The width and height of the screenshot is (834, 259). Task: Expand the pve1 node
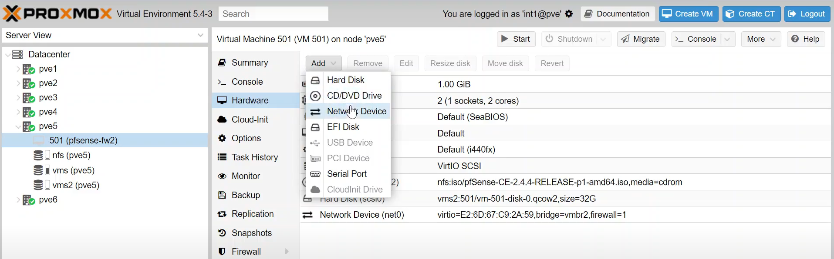click(x=18, y=69)
